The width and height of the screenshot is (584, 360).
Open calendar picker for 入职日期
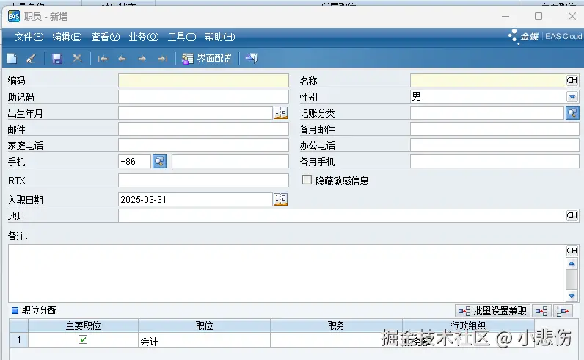tap(280, 200)
